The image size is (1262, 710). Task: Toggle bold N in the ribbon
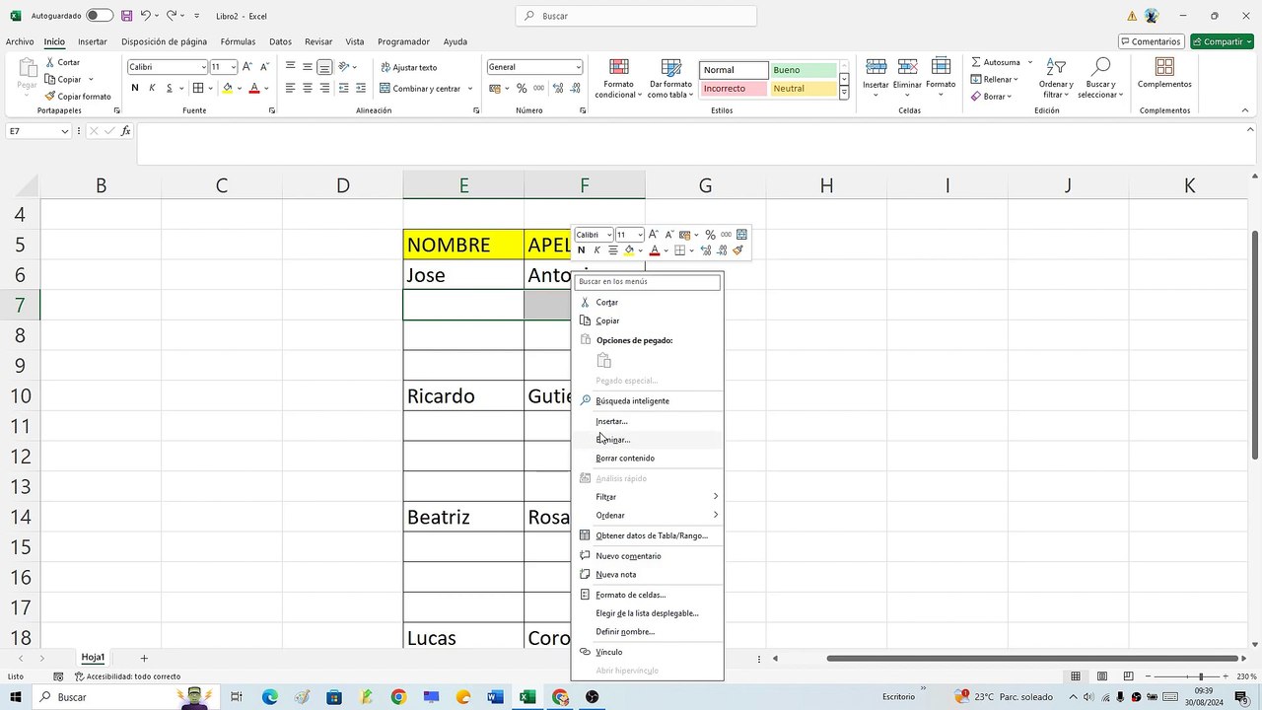click(135, 88)
